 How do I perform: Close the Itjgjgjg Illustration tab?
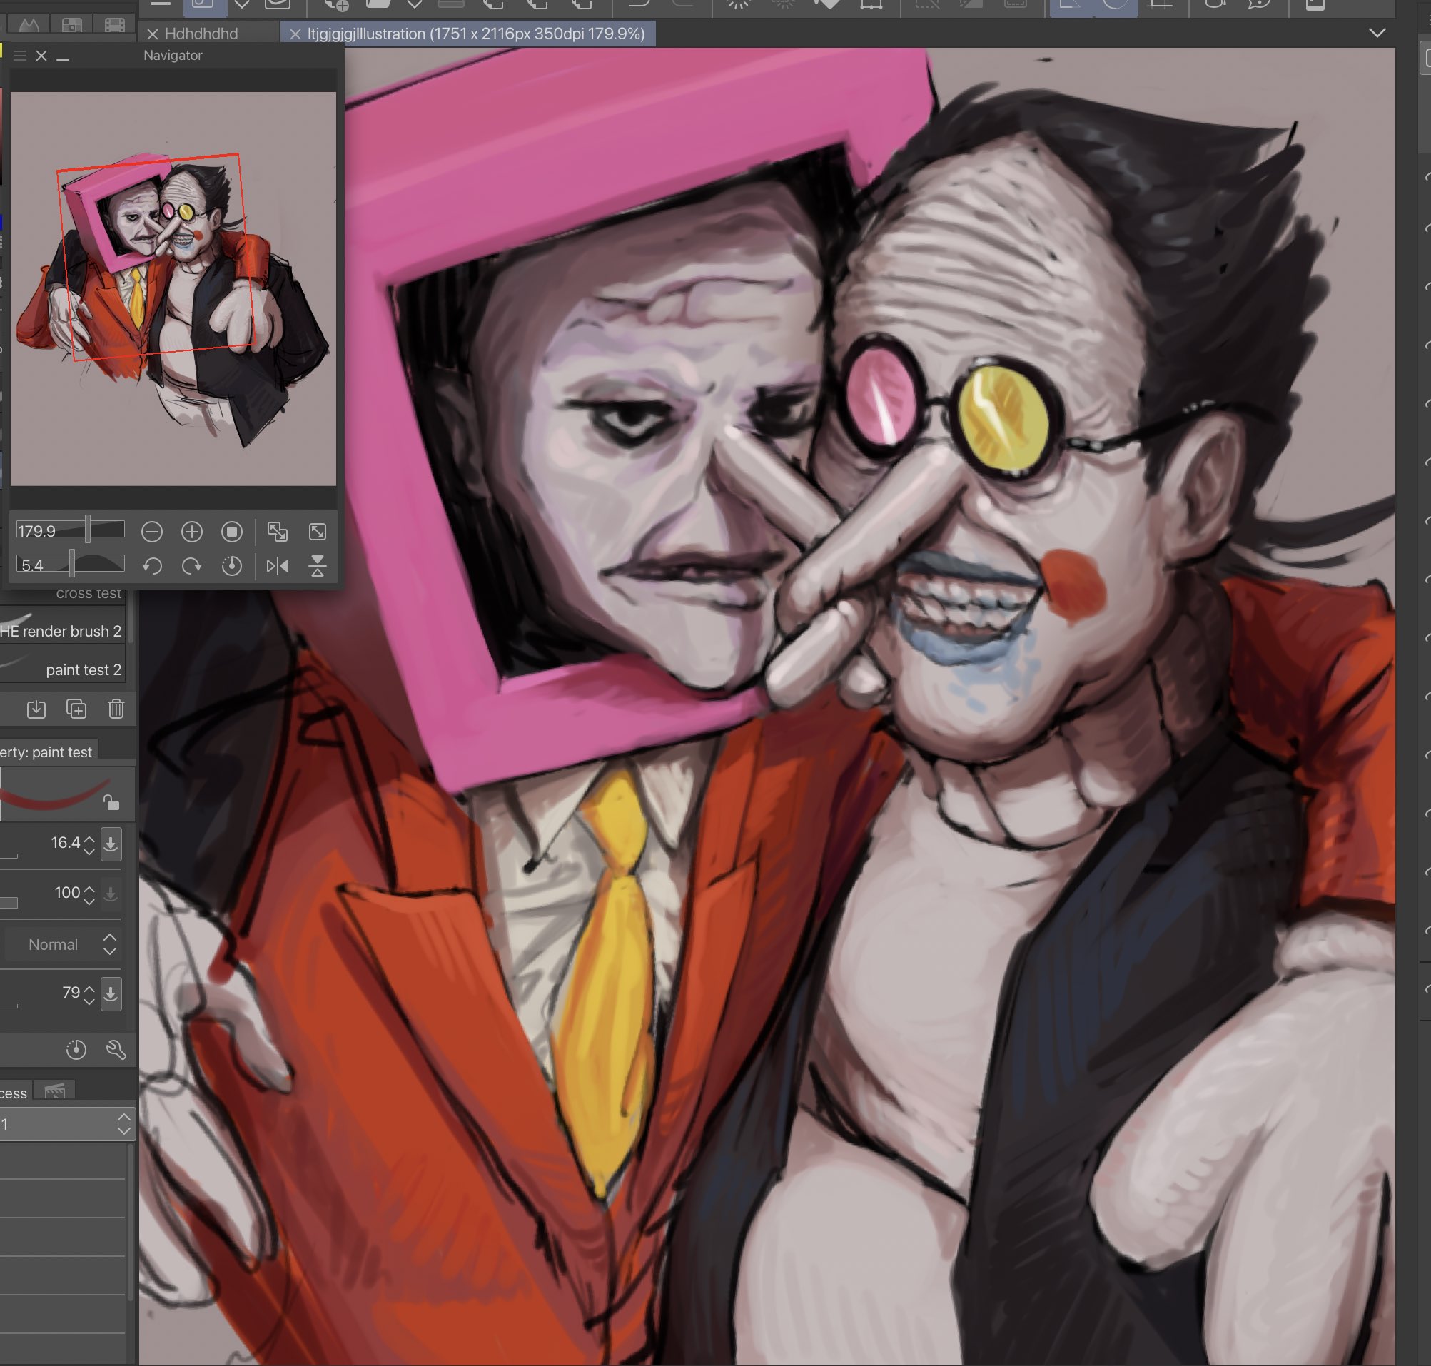[x=295, y=34]
